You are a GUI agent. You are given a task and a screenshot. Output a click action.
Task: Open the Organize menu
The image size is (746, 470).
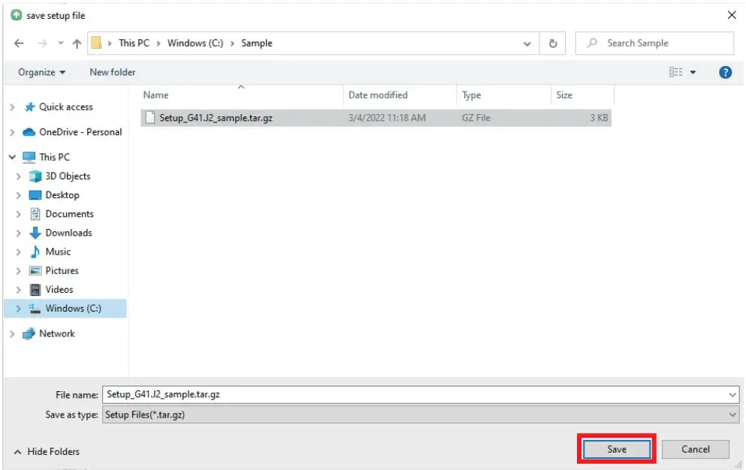click(41, 72)
